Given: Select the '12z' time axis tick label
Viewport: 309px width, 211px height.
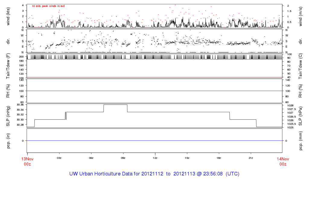Looking at the screenshot, I should tap(155, 158).
